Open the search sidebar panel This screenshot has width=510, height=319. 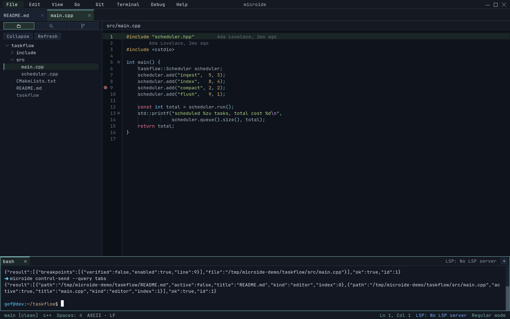click(51, 26)
